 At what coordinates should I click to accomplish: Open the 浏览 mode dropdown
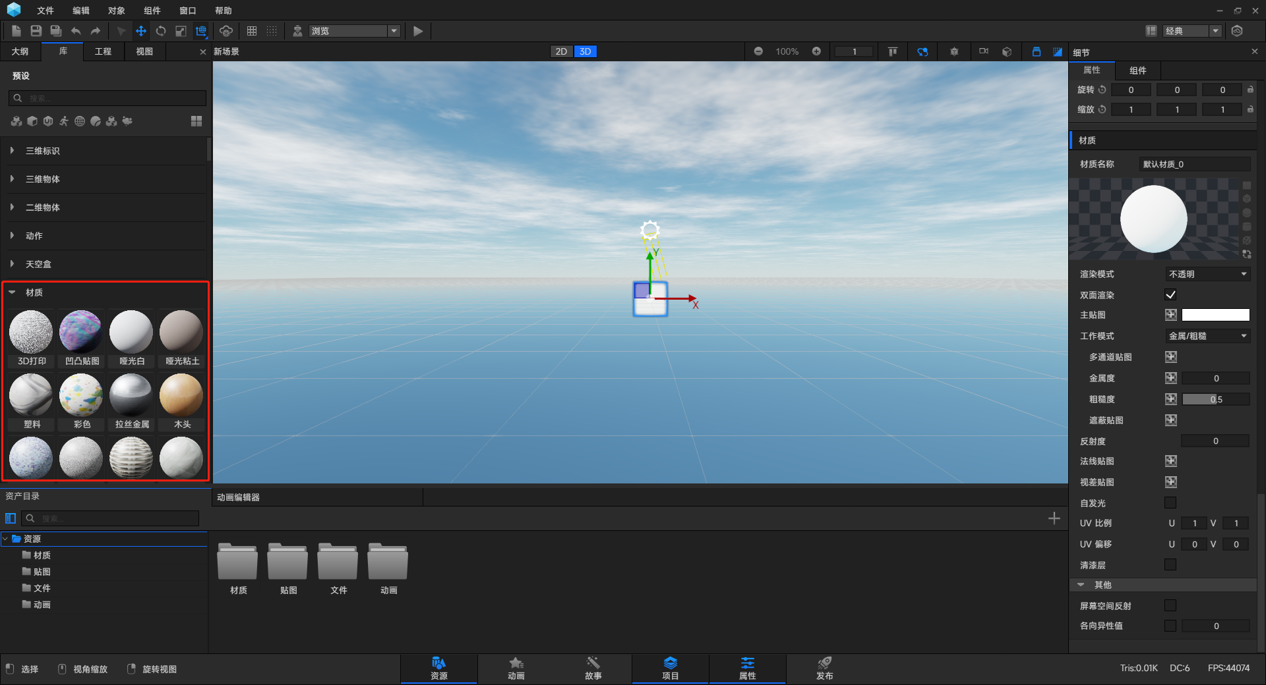[355, 31]
